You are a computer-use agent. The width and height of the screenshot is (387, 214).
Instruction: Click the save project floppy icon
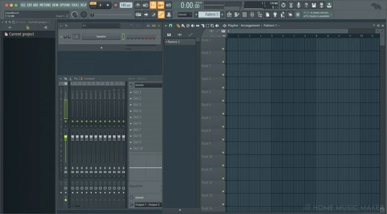click(313, 5)
